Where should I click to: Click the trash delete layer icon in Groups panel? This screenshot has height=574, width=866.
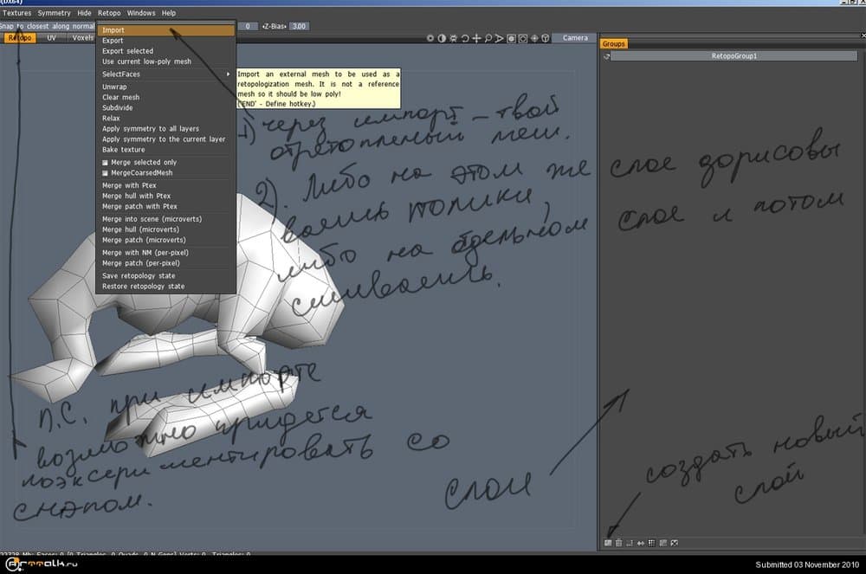(x=618, y=543)
